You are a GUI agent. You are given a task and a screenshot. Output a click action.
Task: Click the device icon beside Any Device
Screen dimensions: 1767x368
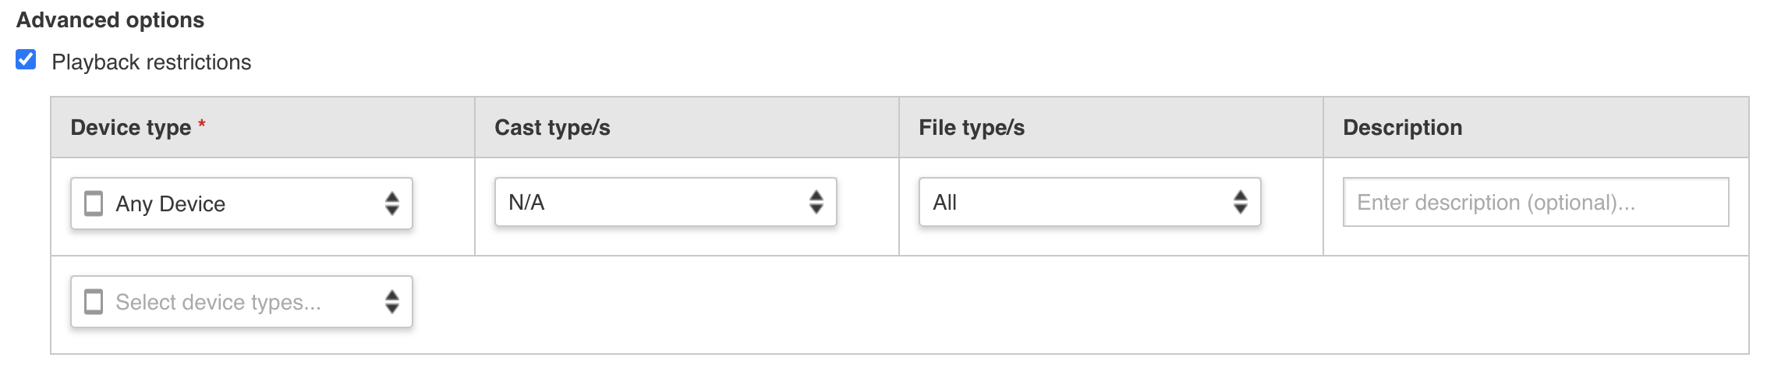click(x=94, y=203)
